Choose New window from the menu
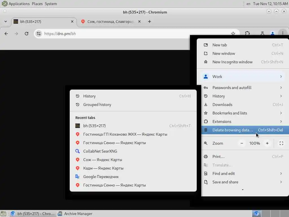 [x=243, y=53]
